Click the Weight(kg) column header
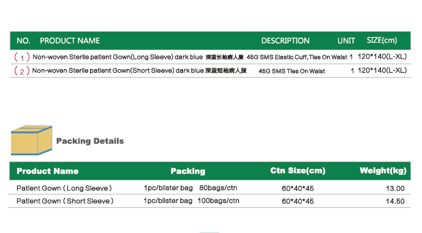This screenshot has width=422, height=233. click(383, 171)
